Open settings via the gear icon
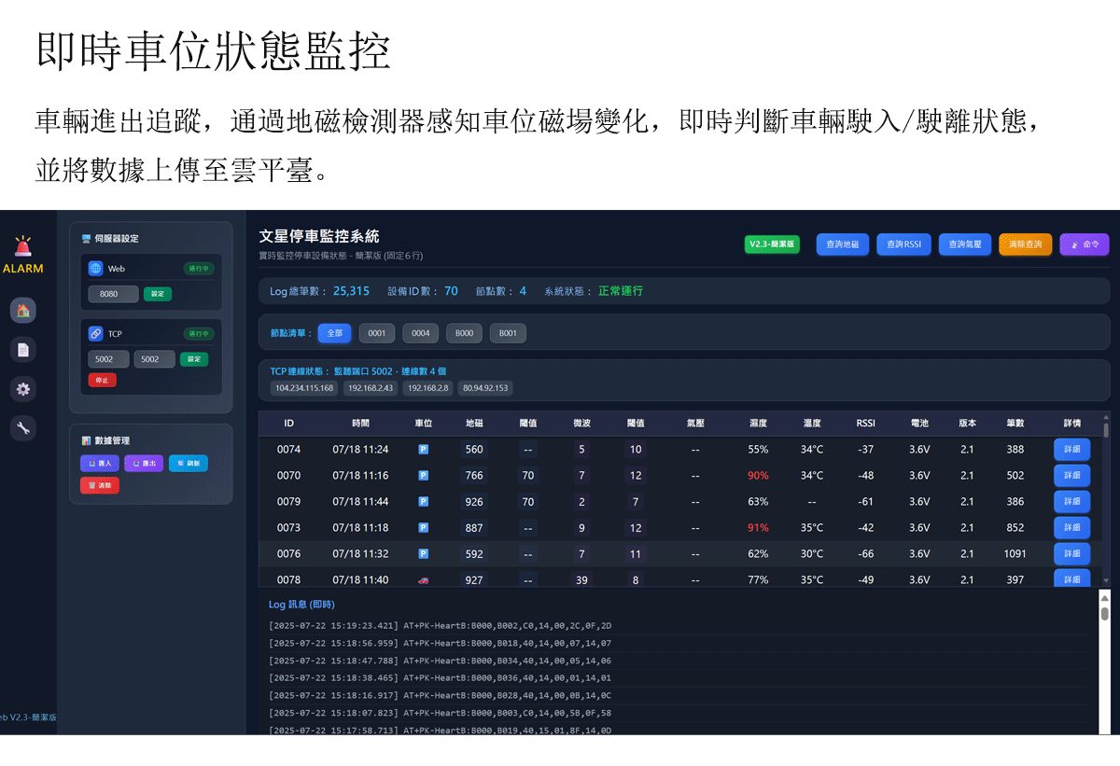This screenshot has width=1120, height=766. click(23, 389)
